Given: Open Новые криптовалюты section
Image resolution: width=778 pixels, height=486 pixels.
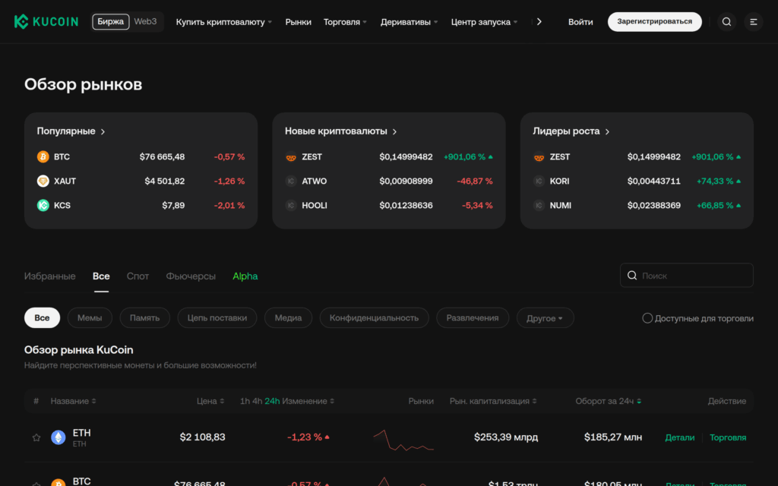Looking at the screenshot, I should [x=341, y=131].
